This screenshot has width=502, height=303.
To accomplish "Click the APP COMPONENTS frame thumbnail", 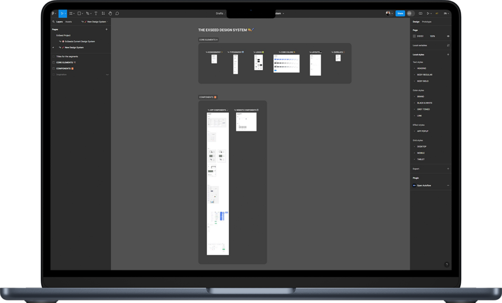I will tap(218, 183).
